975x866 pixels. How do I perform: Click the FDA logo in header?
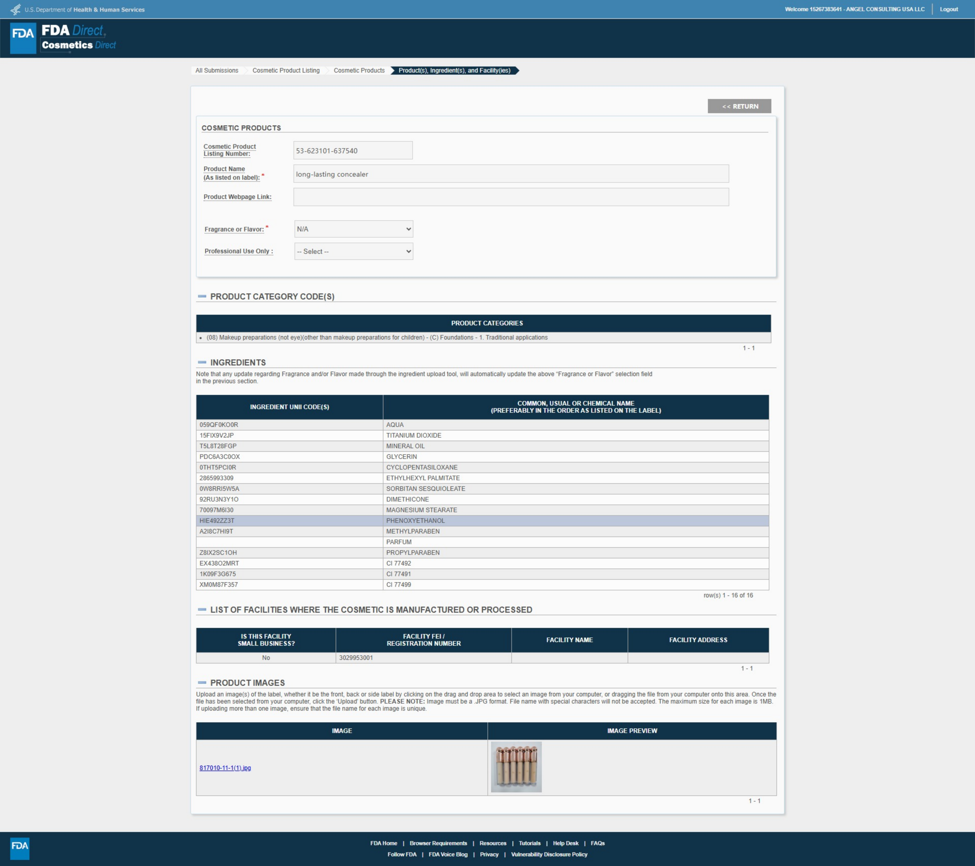23,38
